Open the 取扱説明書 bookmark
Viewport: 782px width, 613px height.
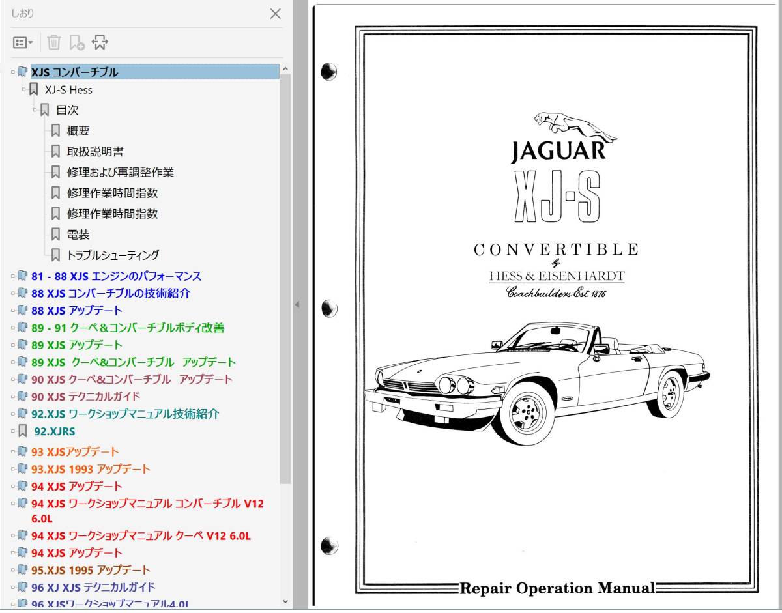pos(95,152)
